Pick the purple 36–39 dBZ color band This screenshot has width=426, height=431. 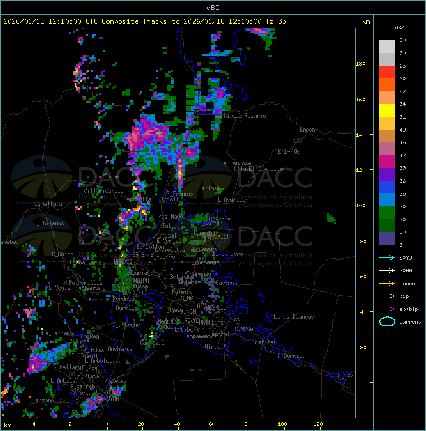click(x=387, y=174)
